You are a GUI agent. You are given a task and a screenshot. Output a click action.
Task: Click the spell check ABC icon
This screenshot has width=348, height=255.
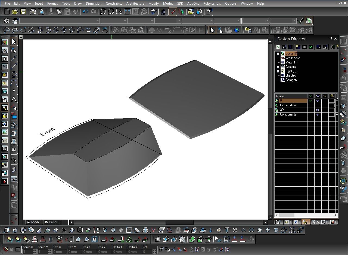(154, 11)
